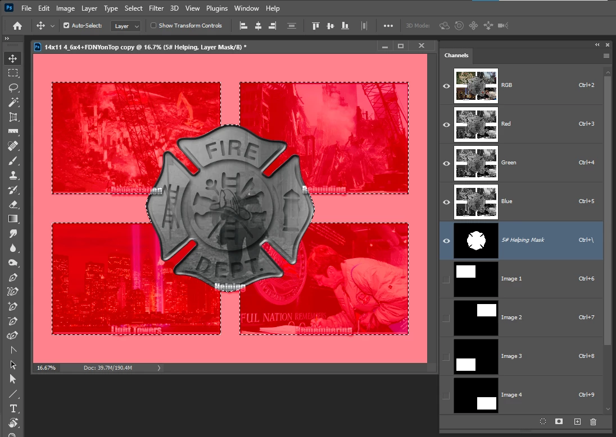This screenshot has width=616, height=437.
Task: Hide the RGB channel visibility
Action: pyautogui.click(x=446, y=86)
